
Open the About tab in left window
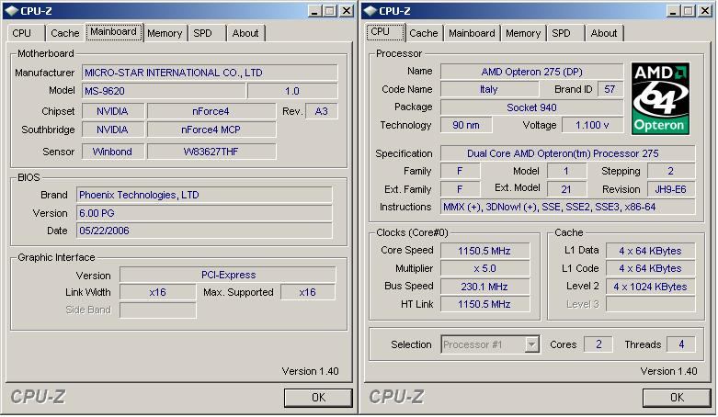(245, 33)
